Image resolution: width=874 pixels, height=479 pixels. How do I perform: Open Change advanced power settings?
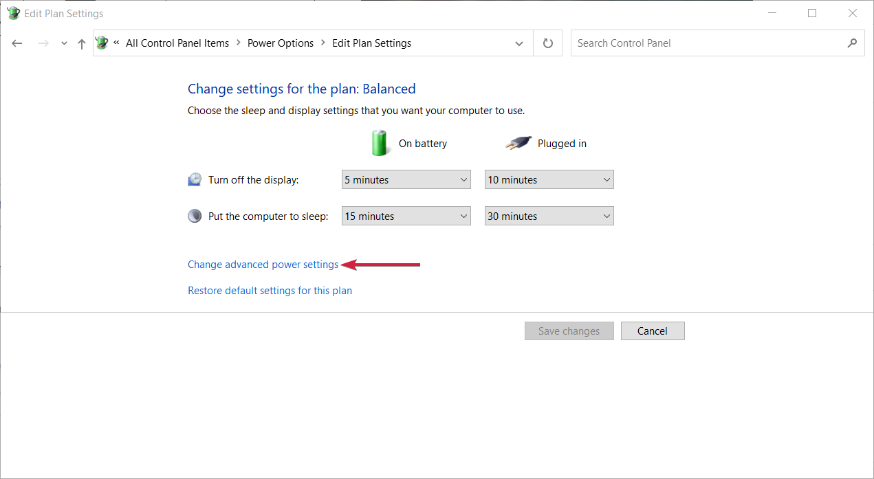click(263, 264)
